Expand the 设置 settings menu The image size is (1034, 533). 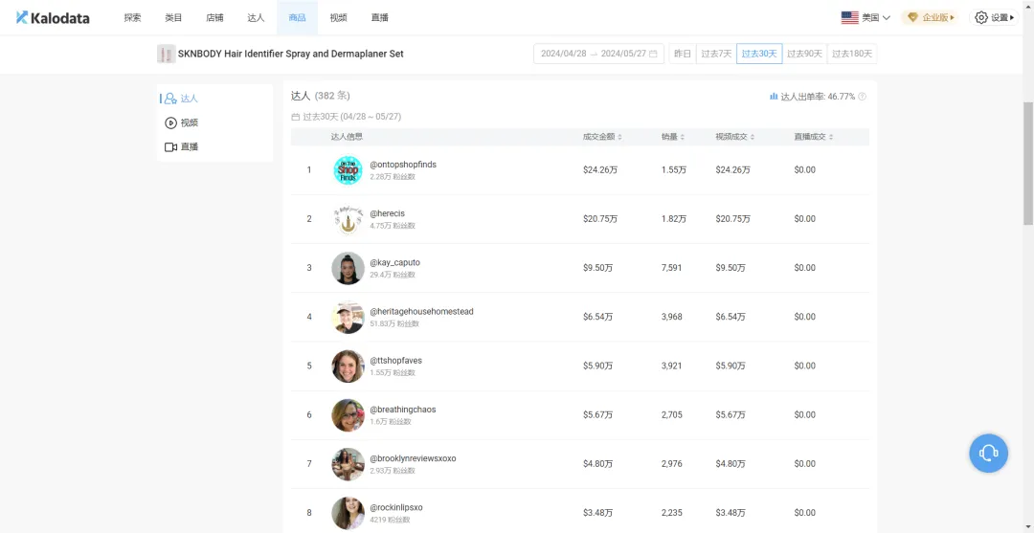pyautogui.click(x=994, y=17)
